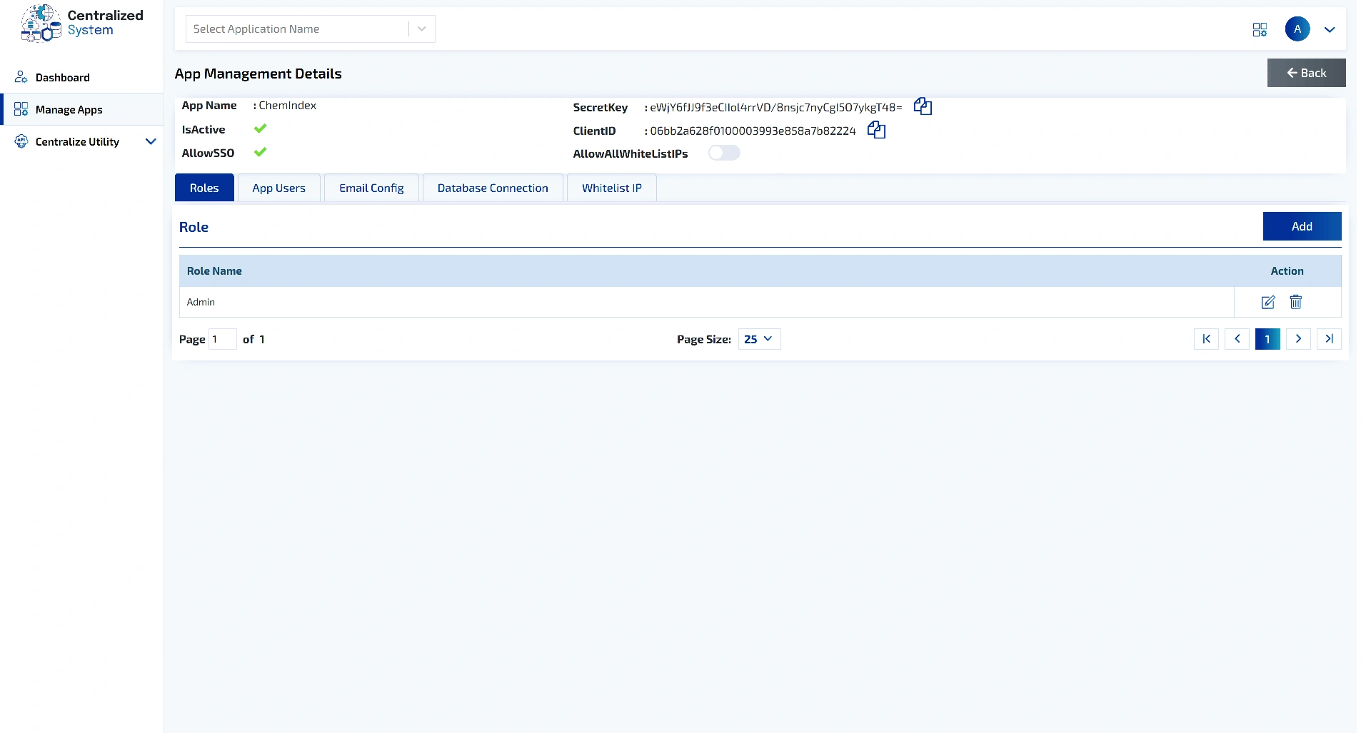
Task: Go to the first page
Action: [x=1206, y=339]
